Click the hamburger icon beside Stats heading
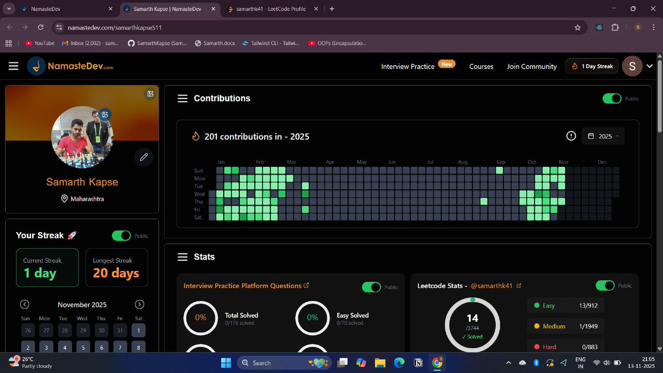 pos(182,256)
